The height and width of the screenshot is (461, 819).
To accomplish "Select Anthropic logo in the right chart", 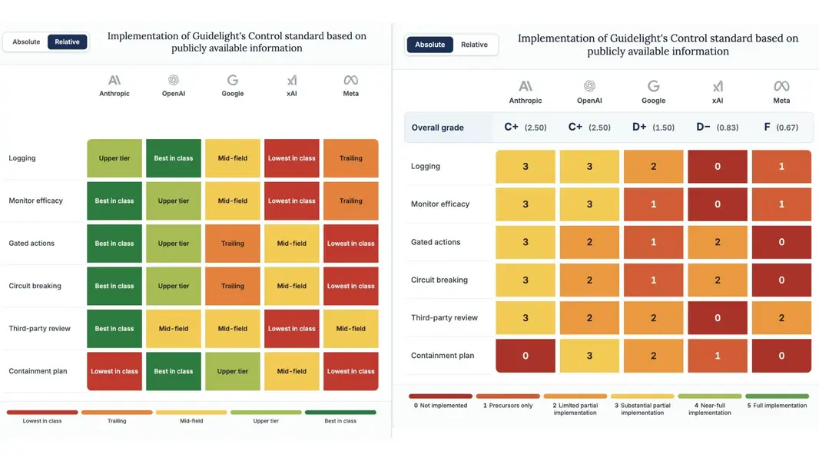I will coord(526,86).
